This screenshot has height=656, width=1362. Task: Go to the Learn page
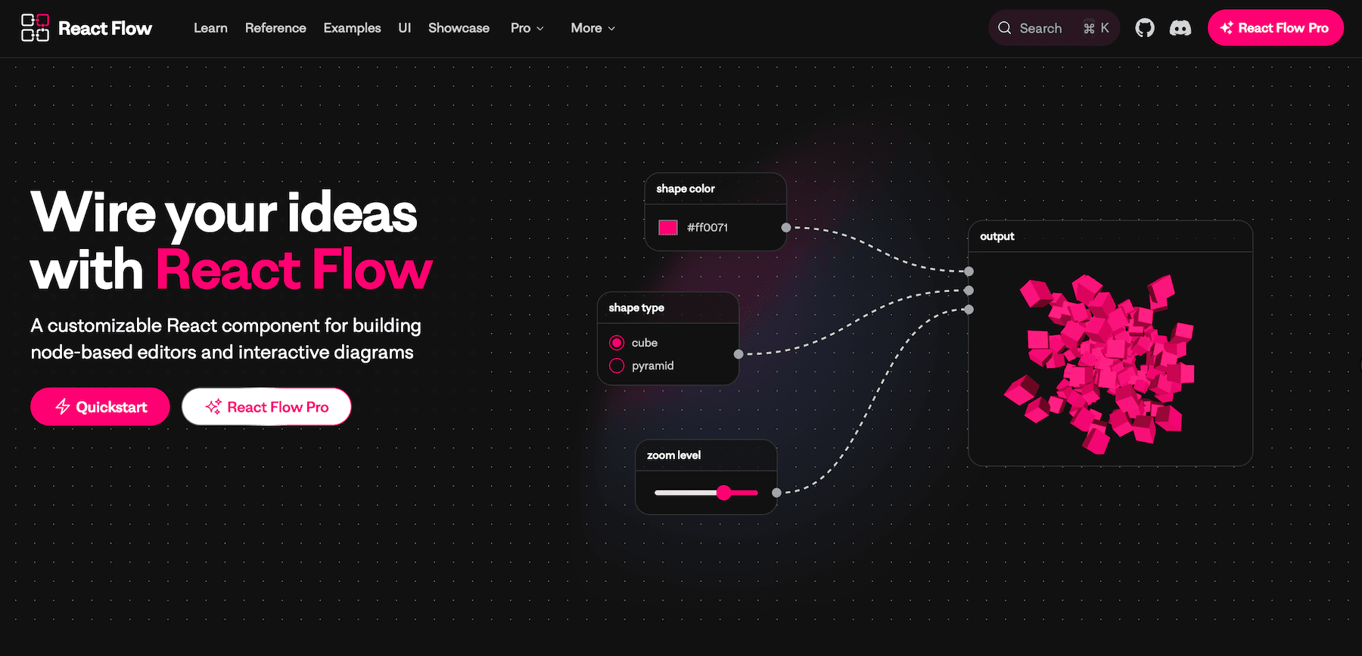pos(210,28)
